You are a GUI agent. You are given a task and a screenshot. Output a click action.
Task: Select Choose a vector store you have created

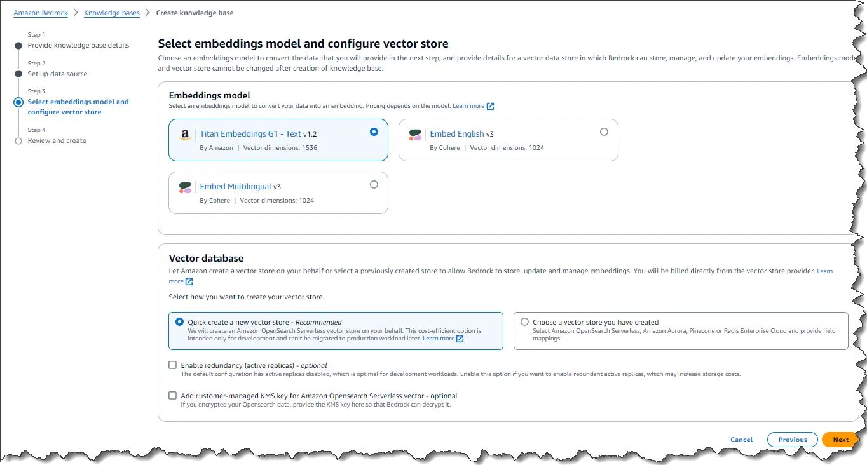click(524, 322)
